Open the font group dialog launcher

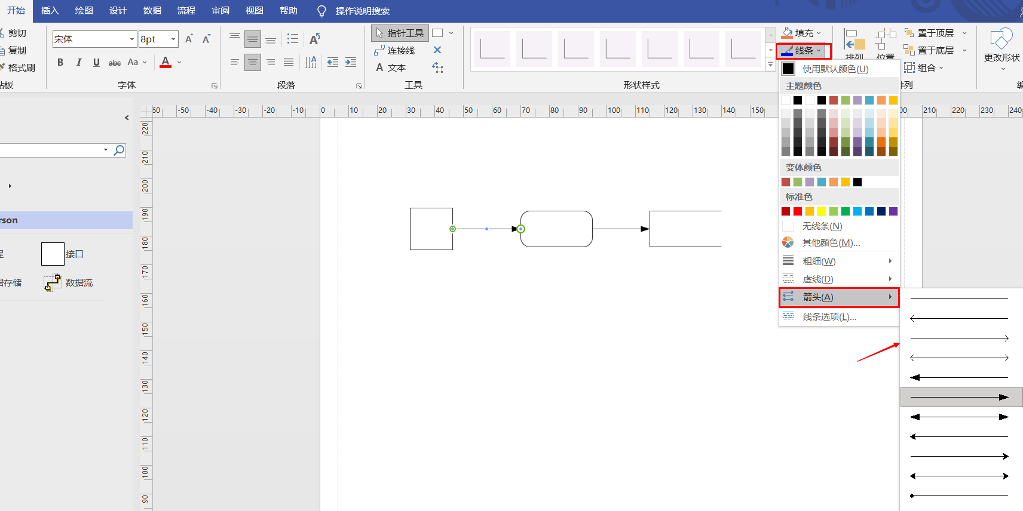click(x=215, y=86)
